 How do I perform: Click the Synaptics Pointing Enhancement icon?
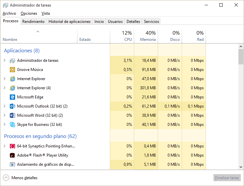12,146
